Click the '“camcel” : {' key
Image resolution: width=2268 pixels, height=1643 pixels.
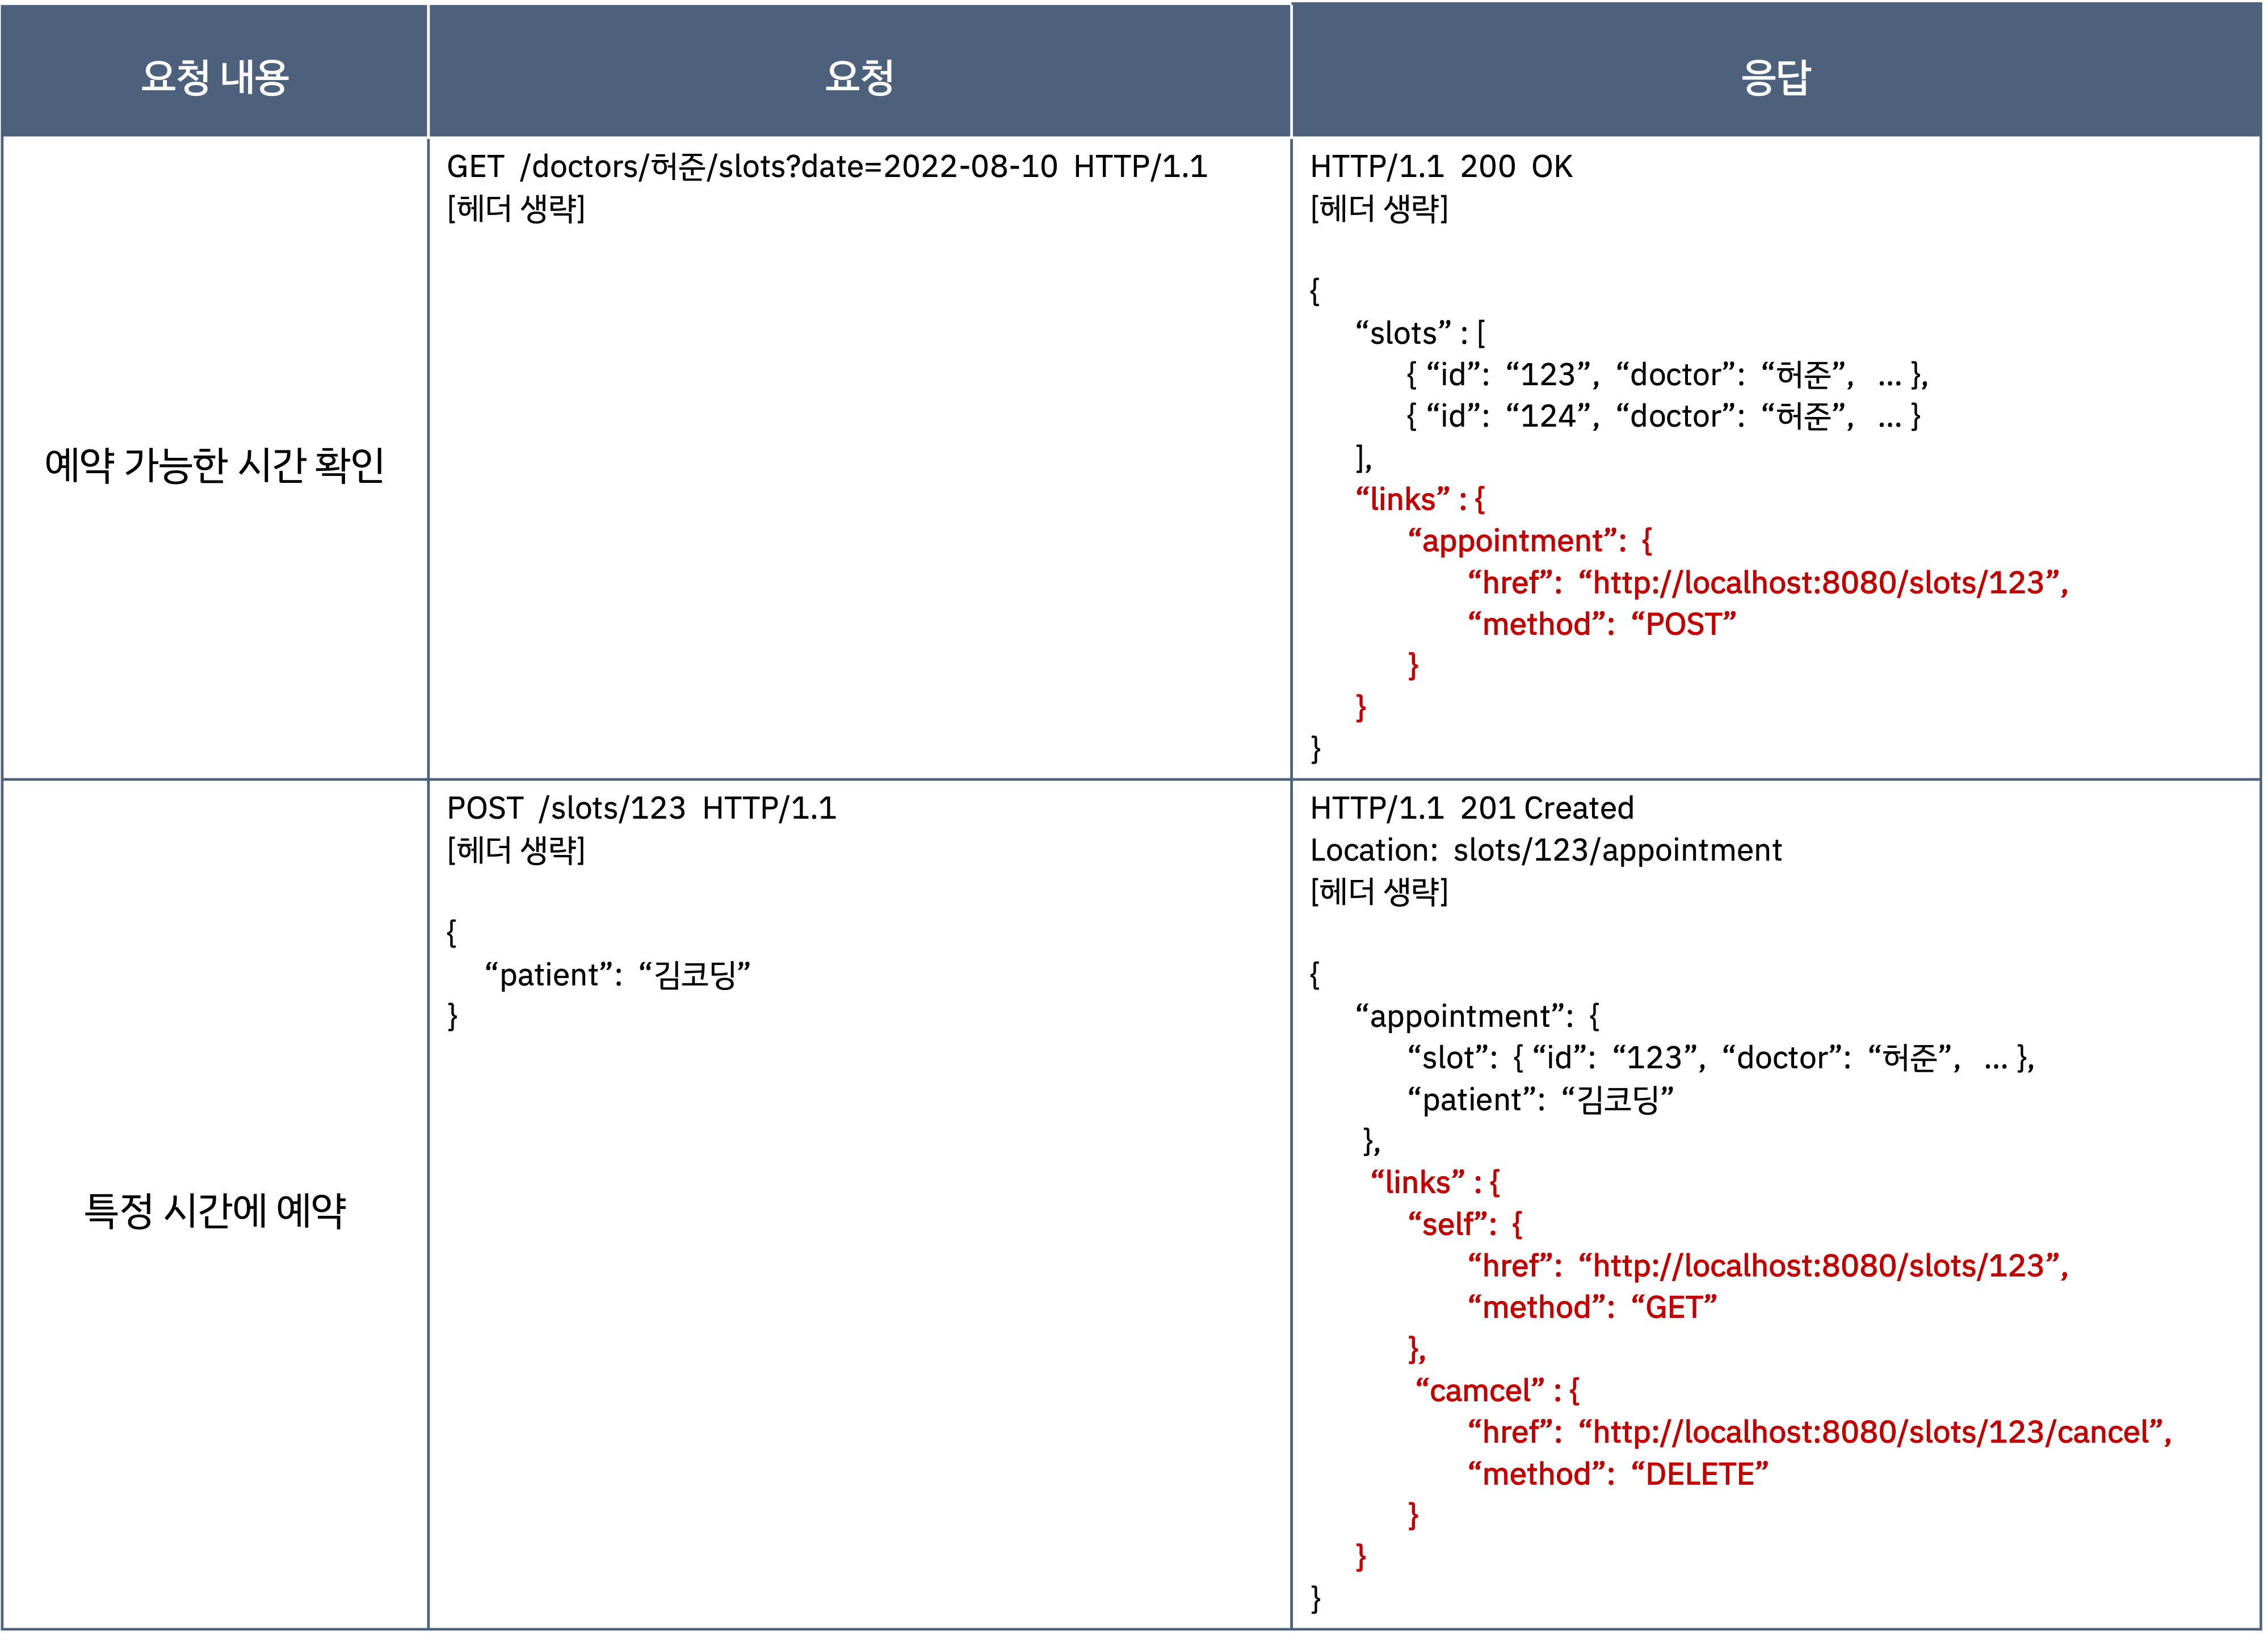(x=1498, y=1391)
